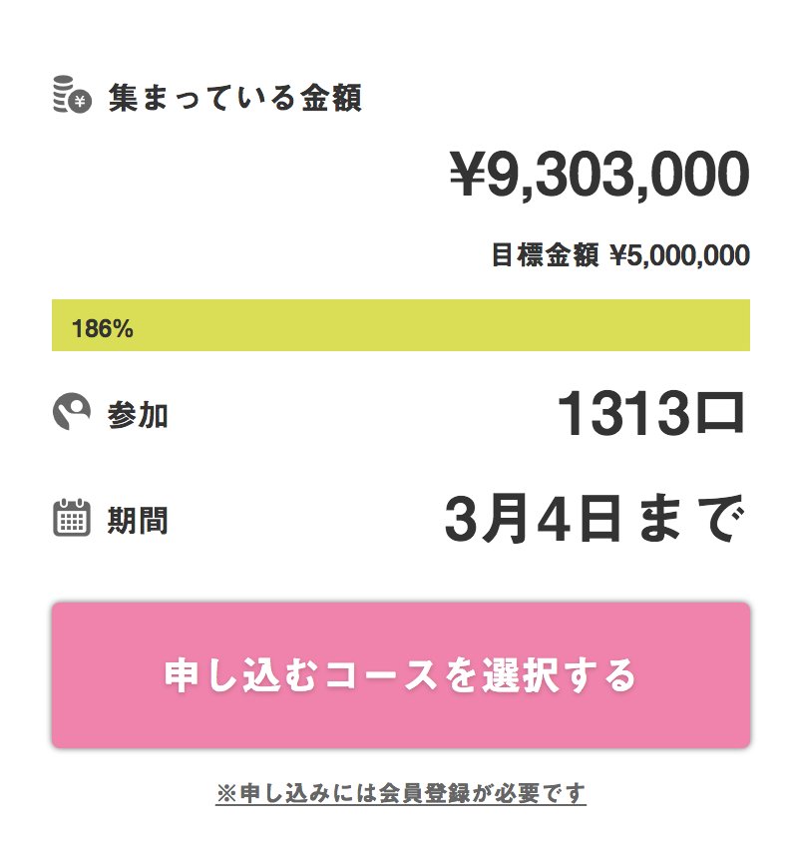Click the 口 unit after 1313
This screenshot has height=842, width=792.
point(718,415)
